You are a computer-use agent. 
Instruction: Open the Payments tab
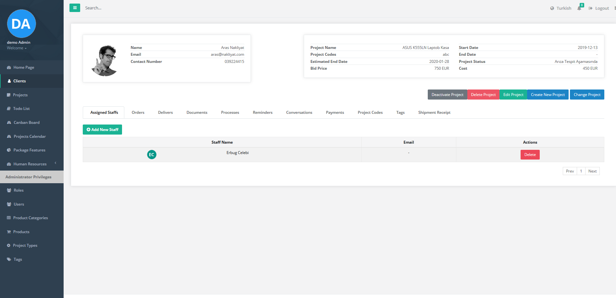pyautogui.click(x=335, y=113)
